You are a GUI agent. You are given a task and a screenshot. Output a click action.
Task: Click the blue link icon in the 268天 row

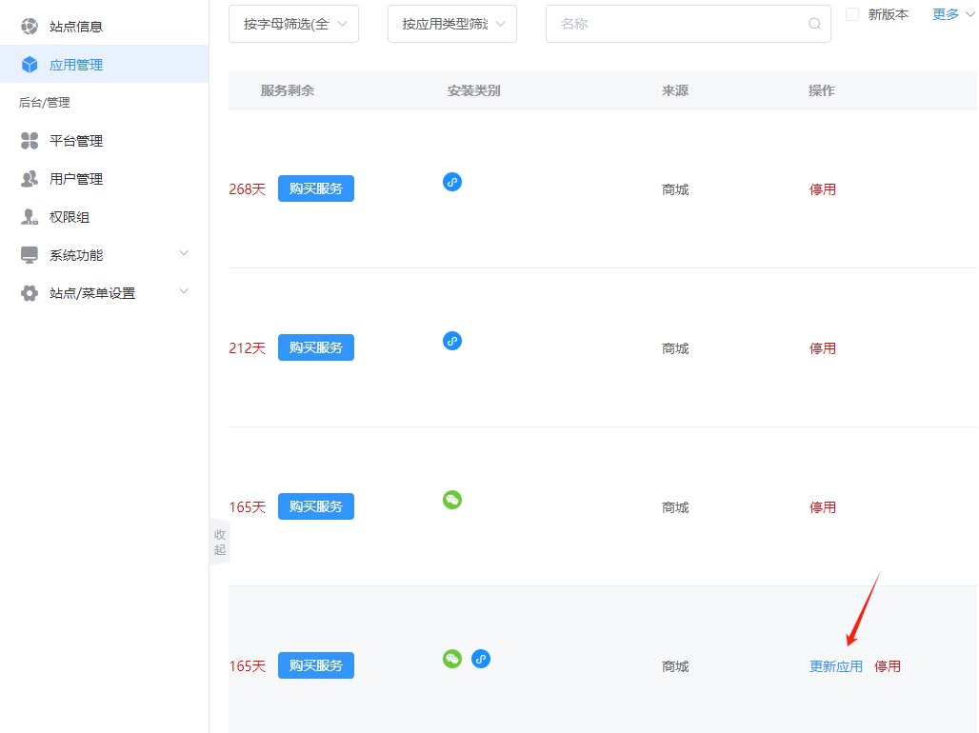point(452,182)
